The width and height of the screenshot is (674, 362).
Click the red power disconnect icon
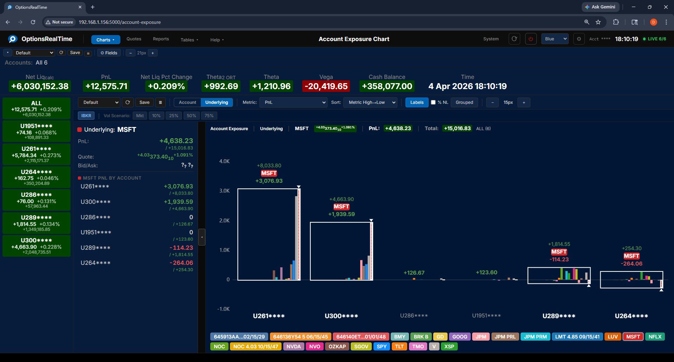(530, 39)
